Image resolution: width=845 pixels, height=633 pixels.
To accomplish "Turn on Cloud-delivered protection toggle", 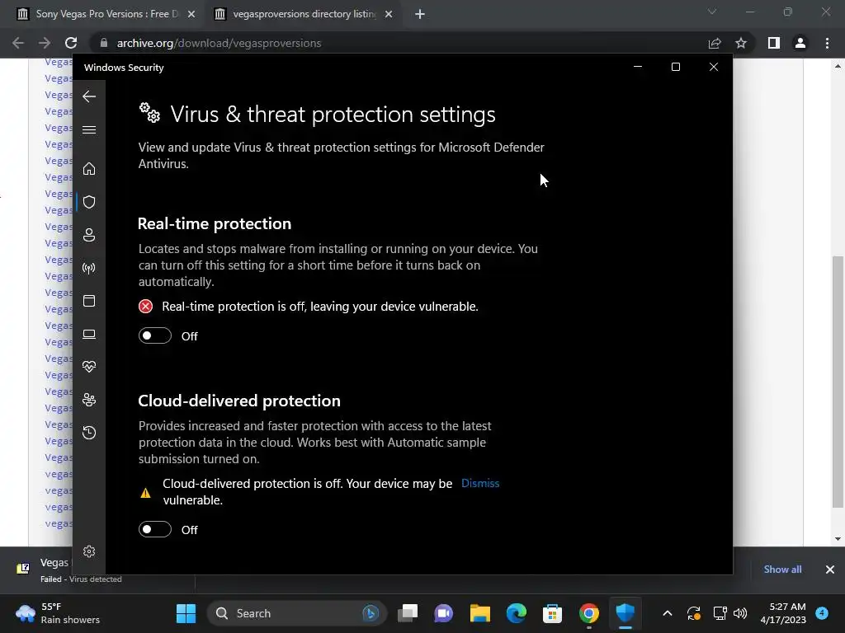I will click(154, 530).
